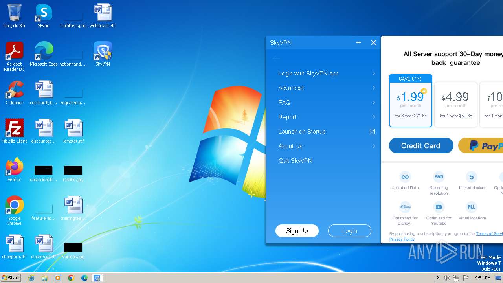Screen dimensions: 503x283
Task: Expand the FAQ chevron arrow
Action: coord(374,103)
